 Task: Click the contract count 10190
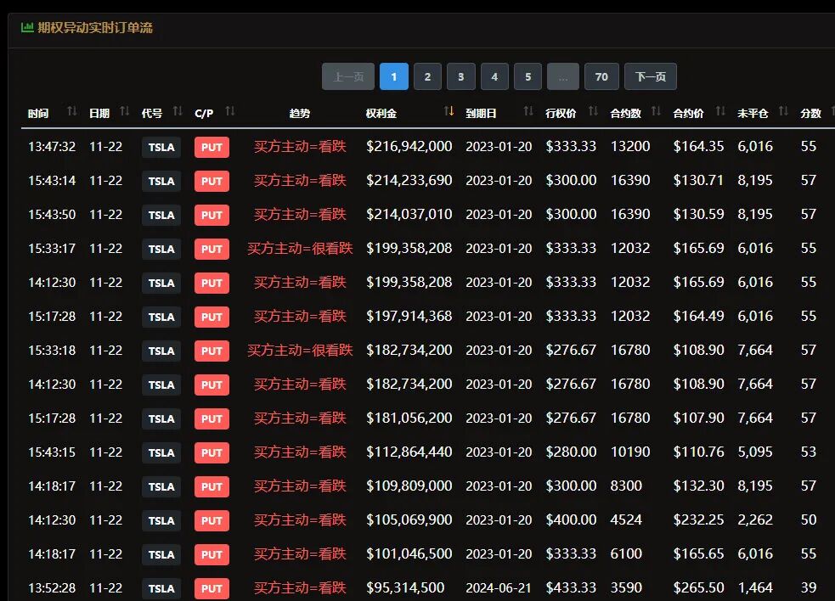(x=630, y=452)
